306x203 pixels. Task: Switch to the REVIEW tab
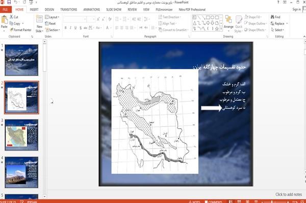(x=132, y=9)
